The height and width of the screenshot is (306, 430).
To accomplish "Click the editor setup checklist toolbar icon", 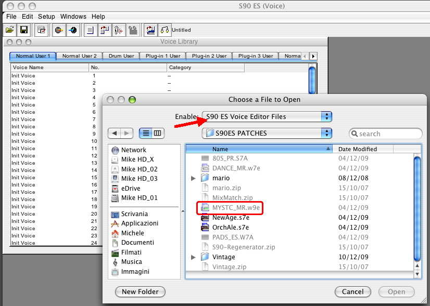I will point(42,30).
